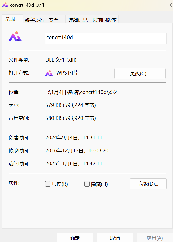Click the modified time 2016年12月13日, 16:03:20
Image resolution: width=173 pixels, height=242 pixels.
77,151
